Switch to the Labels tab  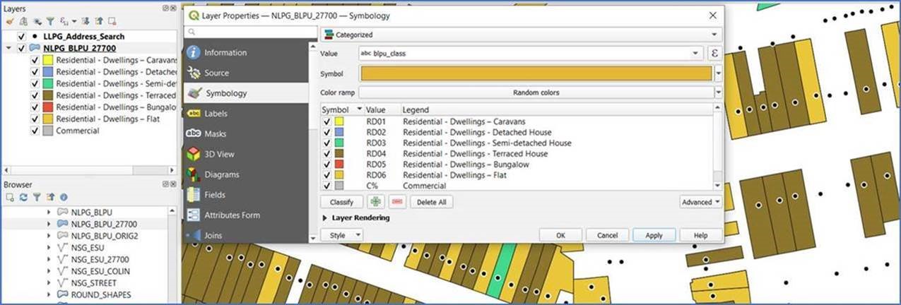[x=245, y=113]
